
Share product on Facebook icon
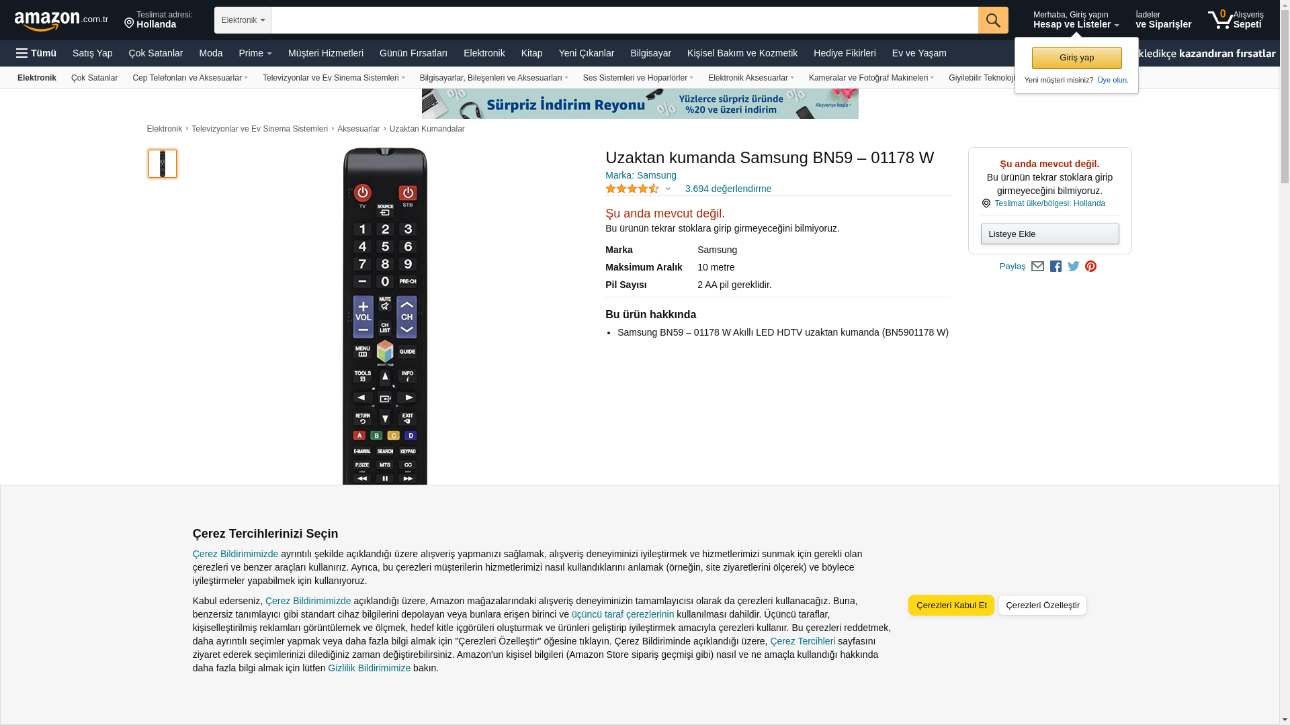point(1056,267)
